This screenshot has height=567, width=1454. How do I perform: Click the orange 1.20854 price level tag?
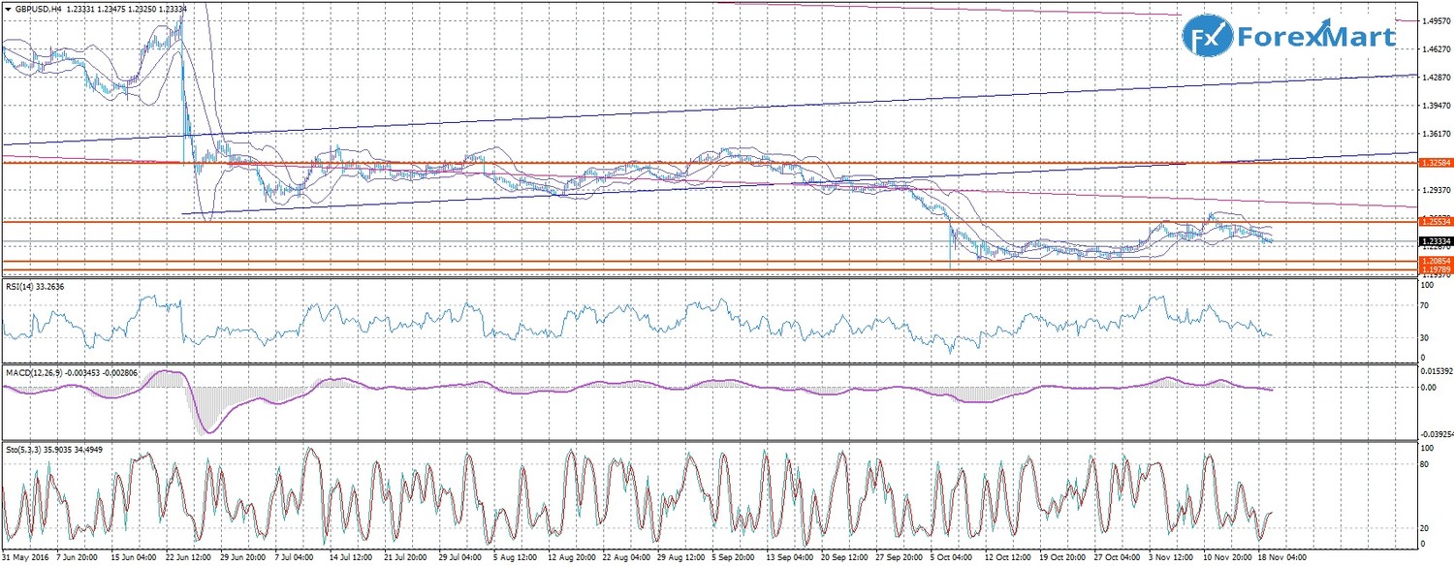click(1434, 262)
